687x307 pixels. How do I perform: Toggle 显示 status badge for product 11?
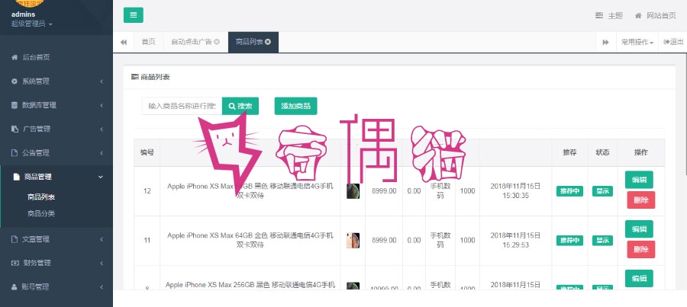(x=602, y=241)
